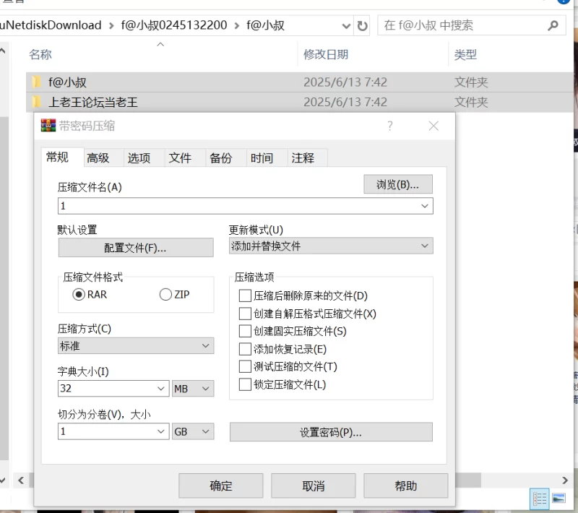Image resolution: width=578 pixels, height=513 pixels.
Task: Enable 创建固实压缩文件(S)
Action: coord(245,331)
